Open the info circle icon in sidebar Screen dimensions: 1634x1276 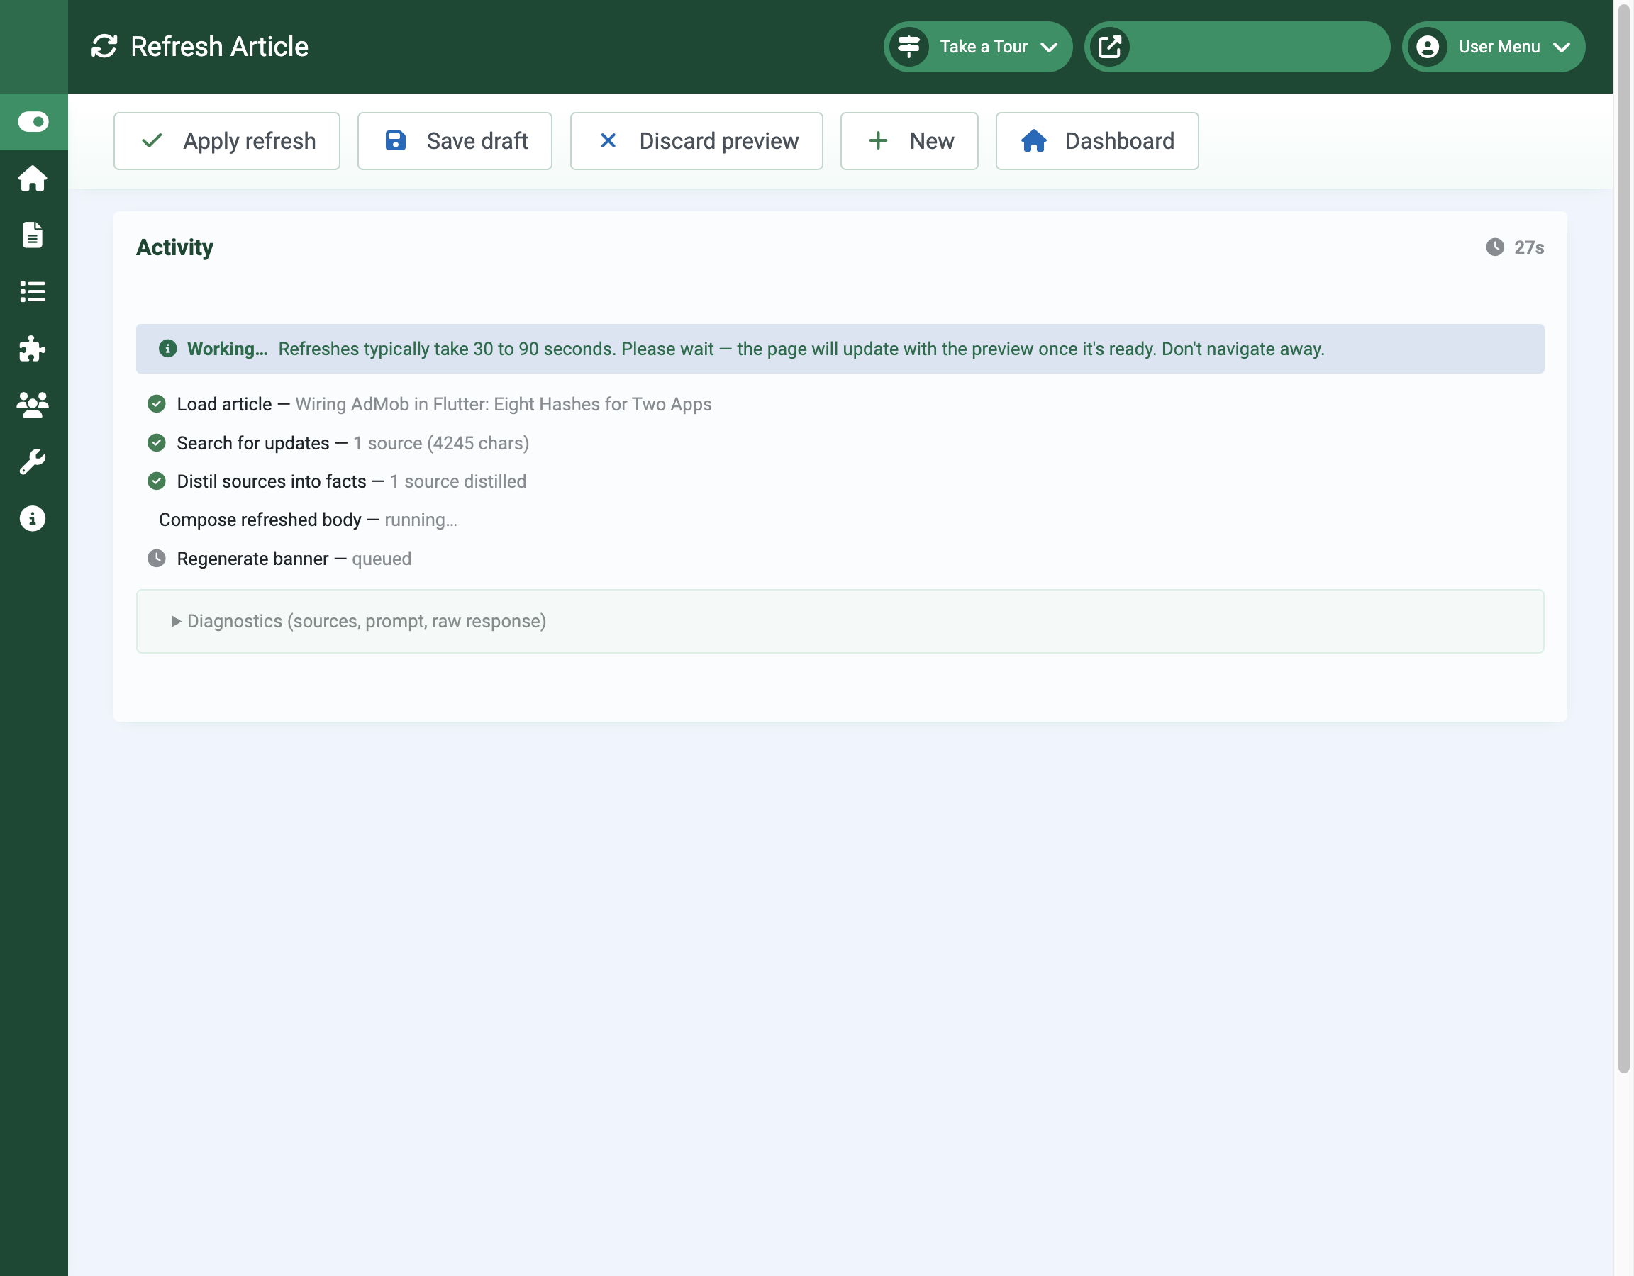pos(33,518)
